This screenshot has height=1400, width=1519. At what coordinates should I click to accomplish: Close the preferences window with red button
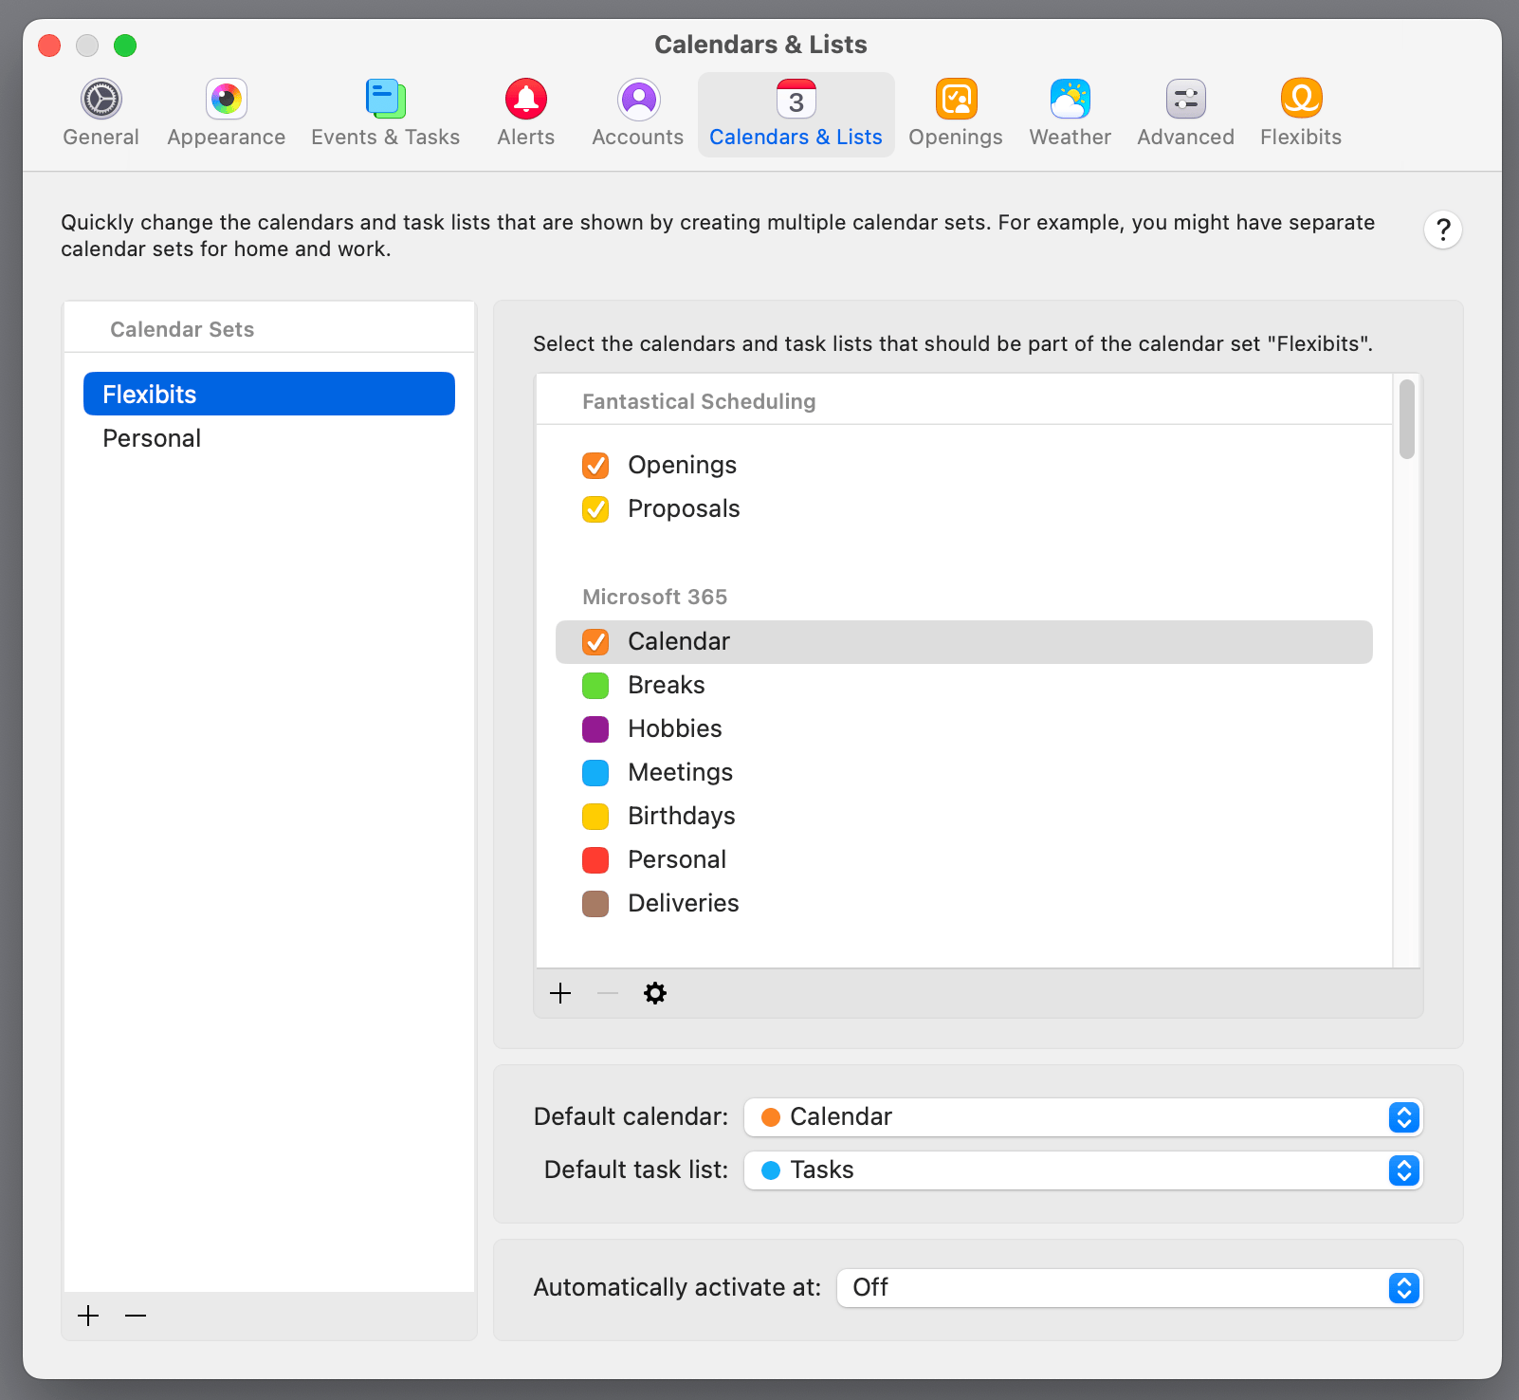[x=49, y=45]
